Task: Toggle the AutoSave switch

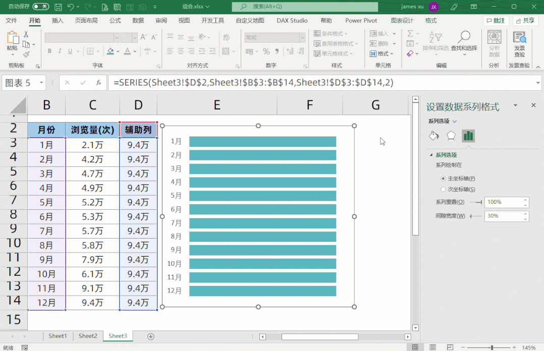Action: pos(40,7)
